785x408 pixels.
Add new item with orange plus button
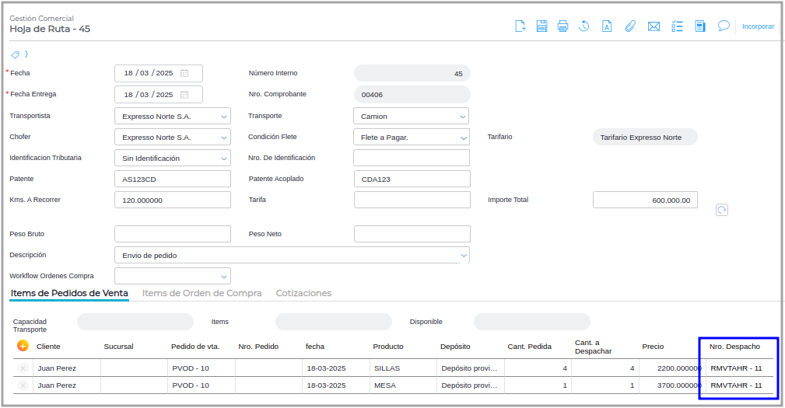[23, 346]
